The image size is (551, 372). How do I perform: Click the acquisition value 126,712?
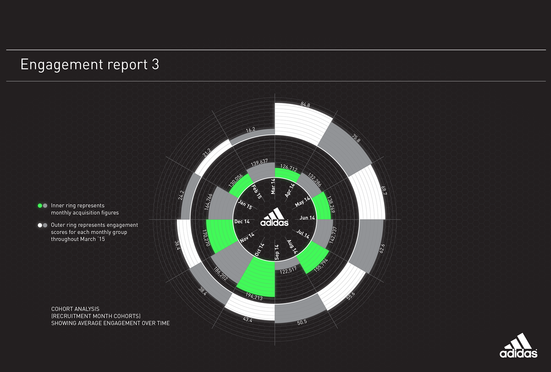pyautogui.click(x=289, y=168)
